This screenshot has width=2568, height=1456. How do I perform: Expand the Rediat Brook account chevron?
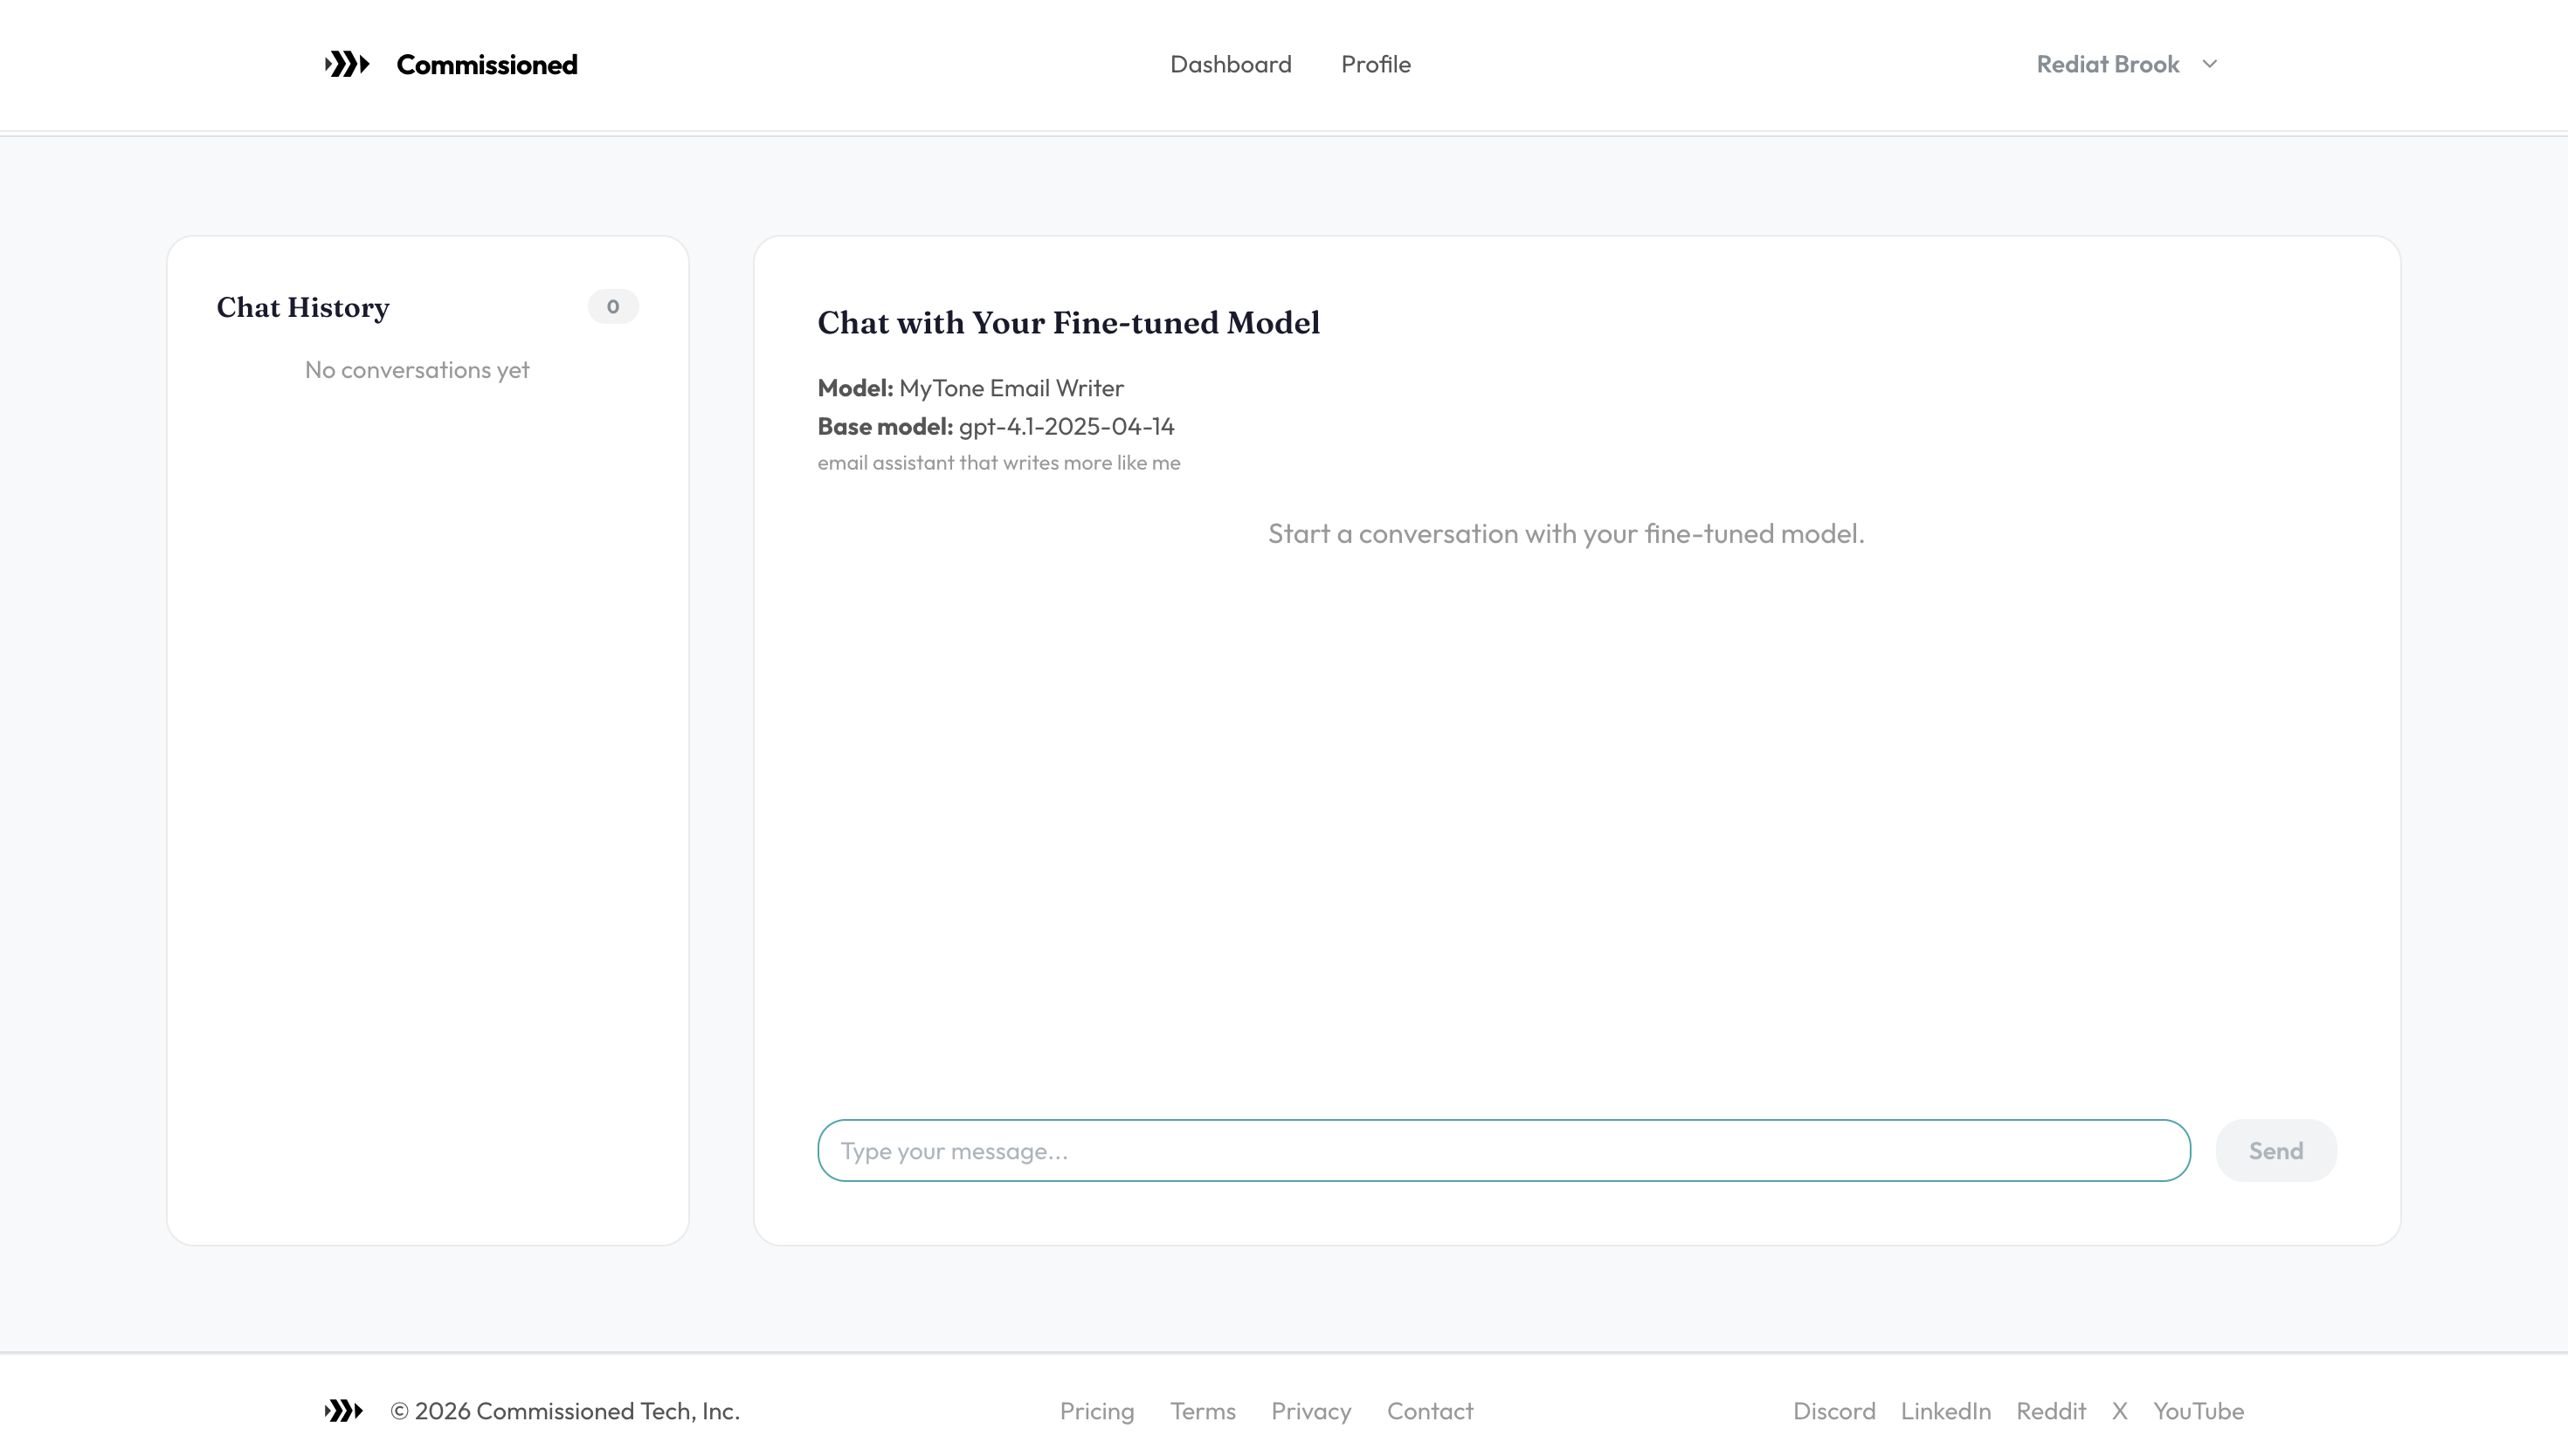click(2210, 64)
